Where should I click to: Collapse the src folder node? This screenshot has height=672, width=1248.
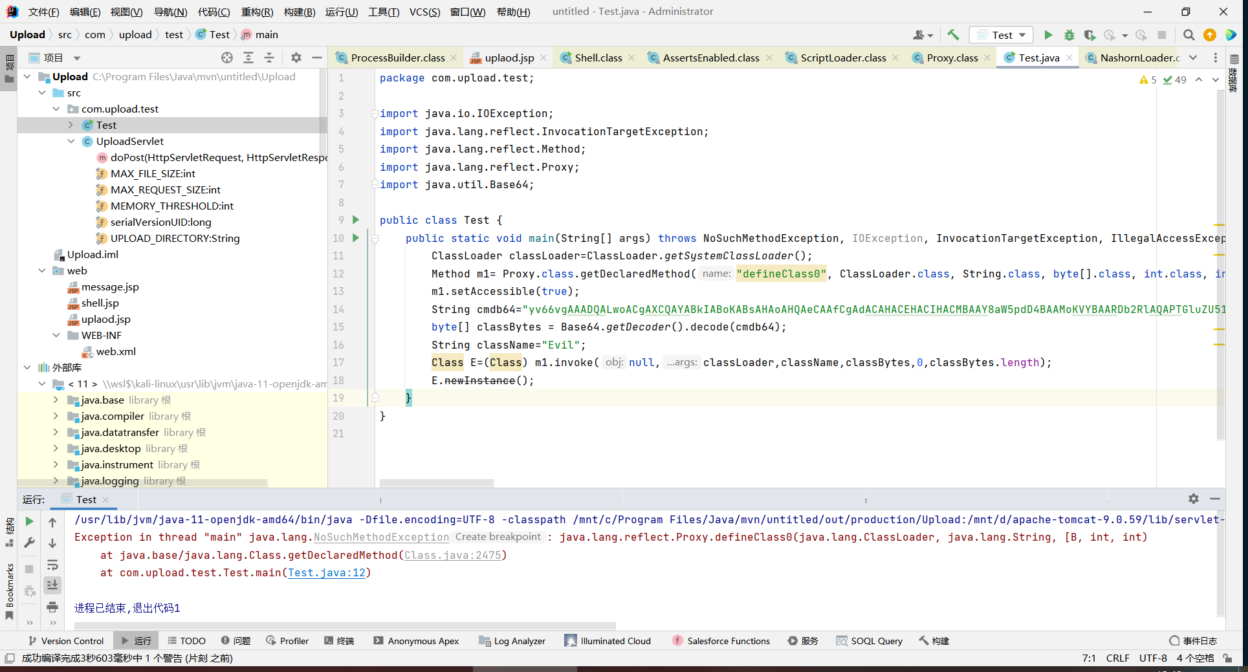pyautogui.click(x=42, y=92)
